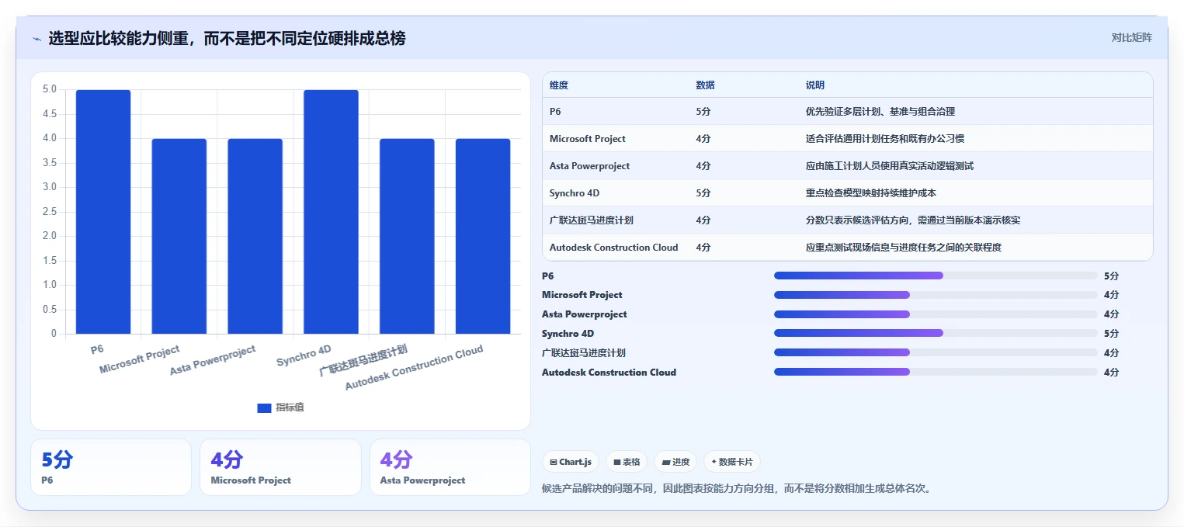Click the 广联达斑马进度计划 chart bar
This screenshot has height=527, width=1184.
(407, 237)
